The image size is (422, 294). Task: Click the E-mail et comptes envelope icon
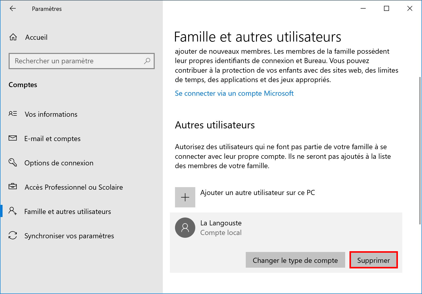(x=13, y=138)
